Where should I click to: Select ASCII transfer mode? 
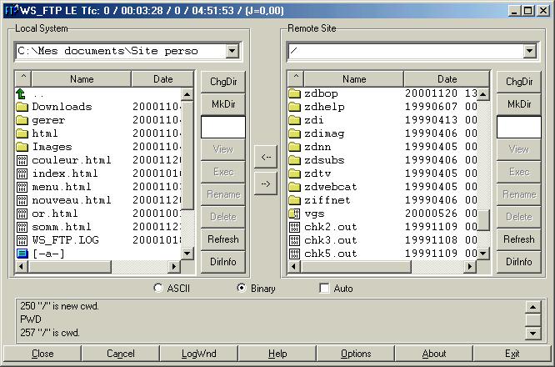159,289
